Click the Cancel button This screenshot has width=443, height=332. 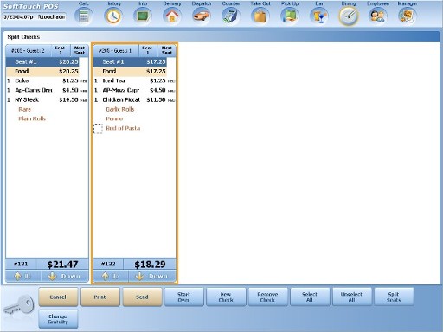pyautogui.click(x=58, y=297)
